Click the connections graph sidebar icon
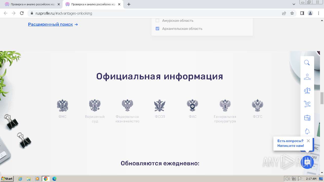Image resolution: width=324 pixels, height=182 pixels. coord(307,104)
